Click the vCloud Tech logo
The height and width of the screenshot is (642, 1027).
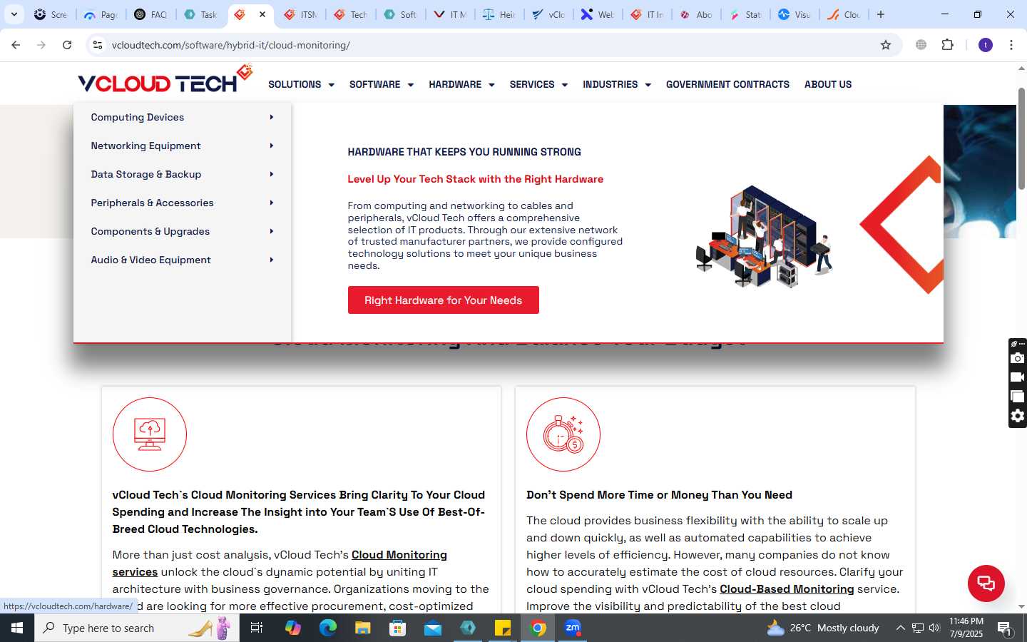(165, 80)
